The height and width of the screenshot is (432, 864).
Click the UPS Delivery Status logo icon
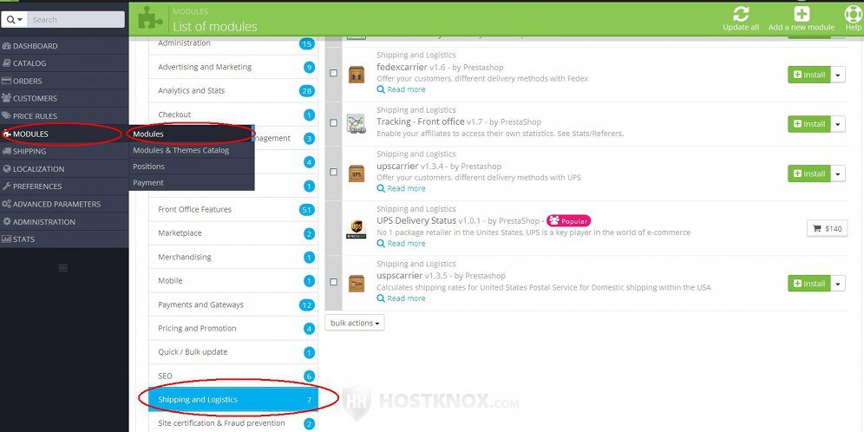pos(357,229)
